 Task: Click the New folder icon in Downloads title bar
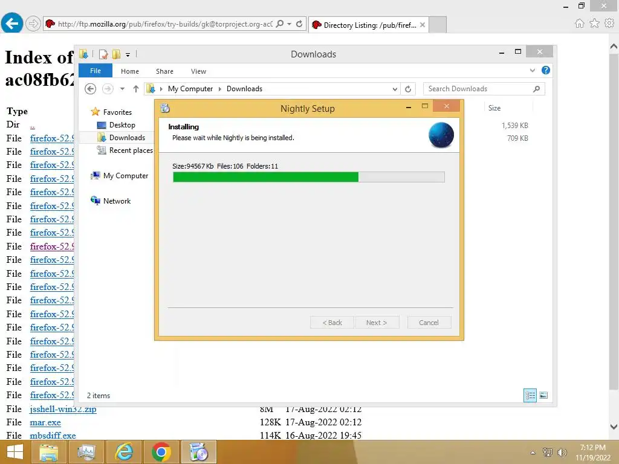[x=116, y=54]
